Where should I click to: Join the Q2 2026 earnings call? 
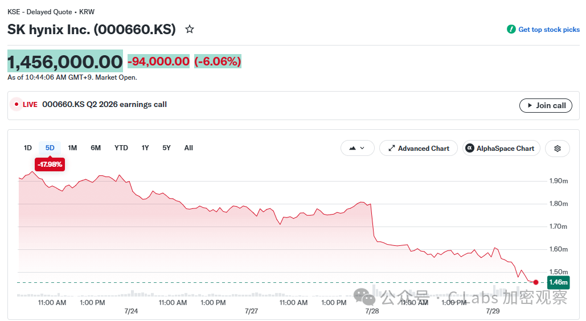546,105
